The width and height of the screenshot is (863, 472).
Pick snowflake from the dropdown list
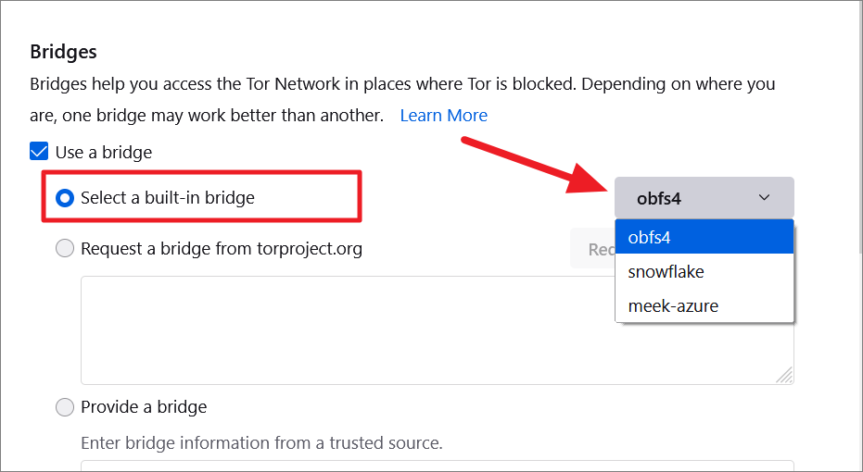tap(704, 271)
